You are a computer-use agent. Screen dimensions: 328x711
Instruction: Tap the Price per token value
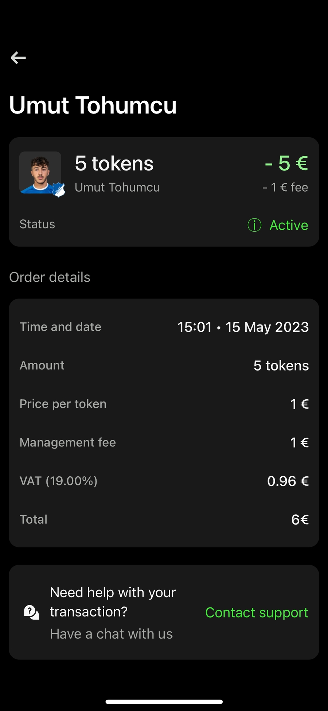(x=299, y=404)
